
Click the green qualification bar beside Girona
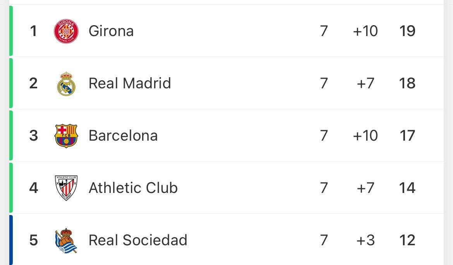click(x=11, y=31)
